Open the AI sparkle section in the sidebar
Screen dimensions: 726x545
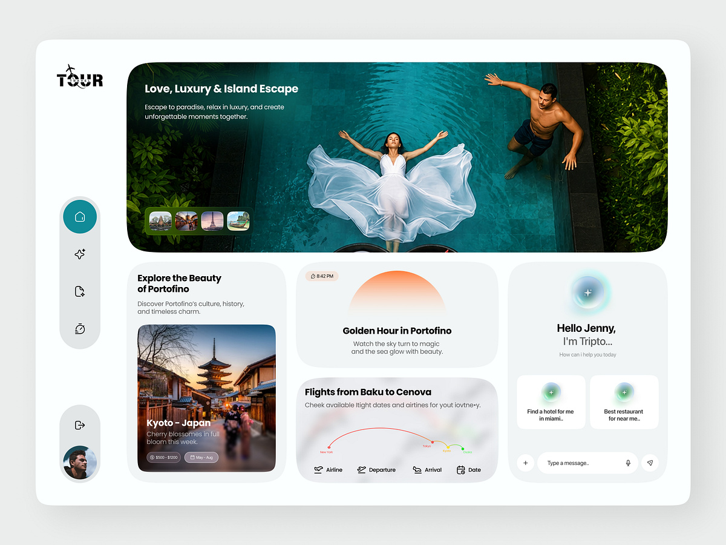point(80,254)
